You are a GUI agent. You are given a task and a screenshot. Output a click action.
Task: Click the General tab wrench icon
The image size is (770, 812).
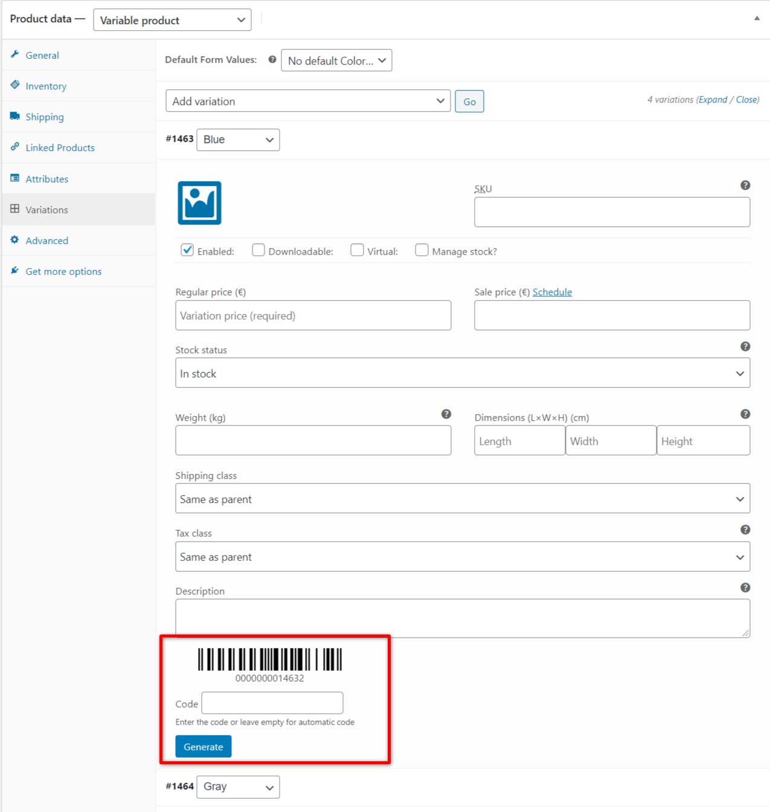coord(15,54)
